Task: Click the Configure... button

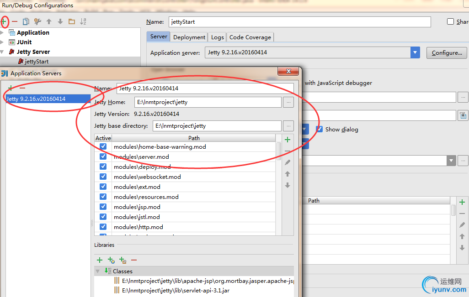Action: (447, 53)
